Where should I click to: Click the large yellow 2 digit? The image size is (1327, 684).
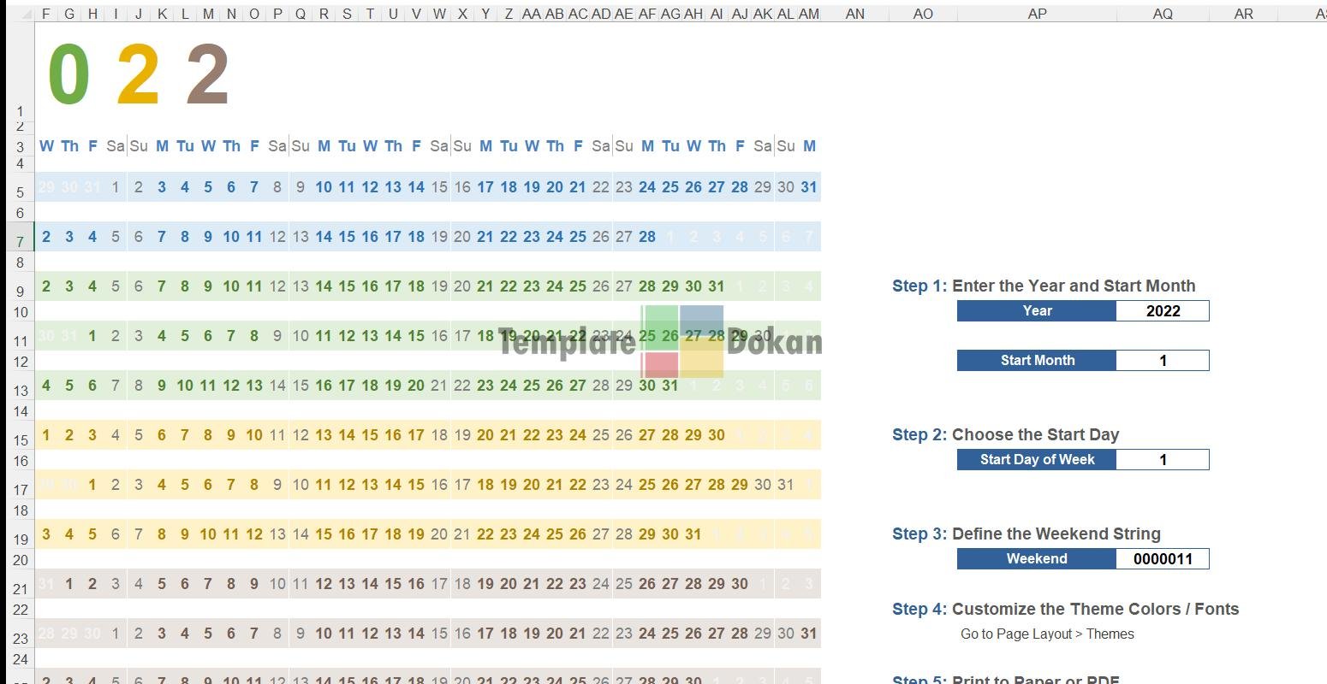click(138, 75)
